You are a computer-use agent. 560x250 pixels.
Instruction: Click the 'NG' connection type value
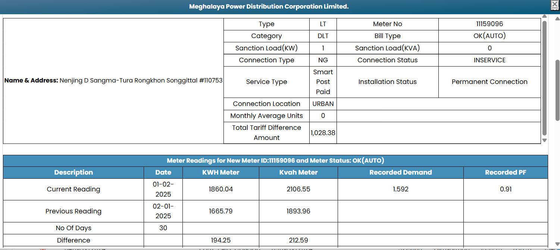(x=323, y=60)
